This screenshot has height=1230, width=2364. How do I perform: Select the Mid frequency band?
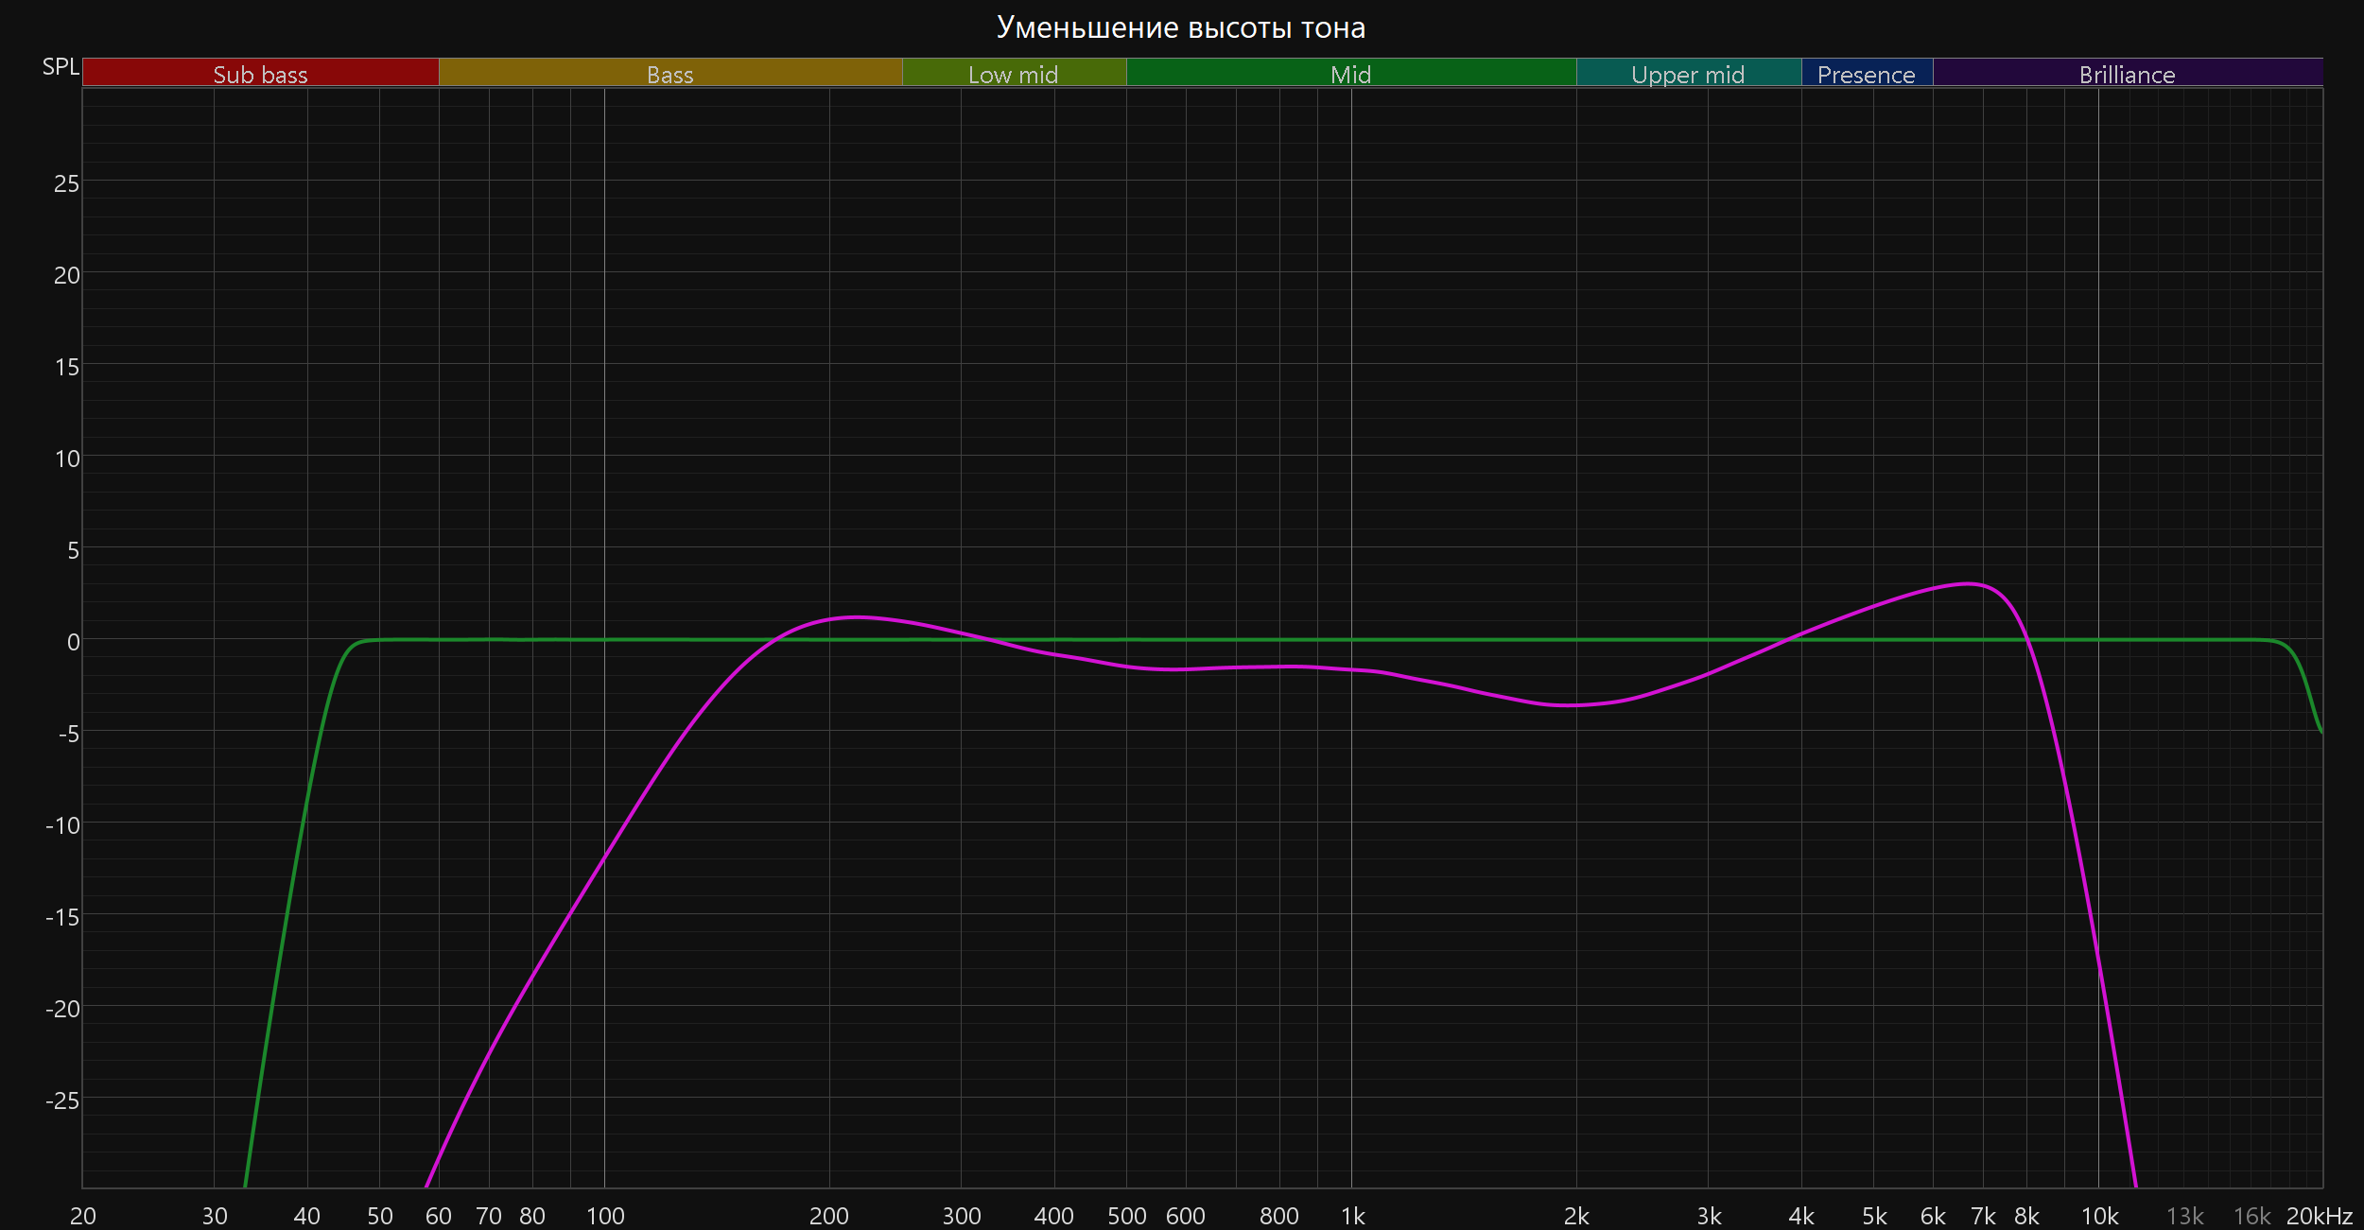coord(1350,73)
